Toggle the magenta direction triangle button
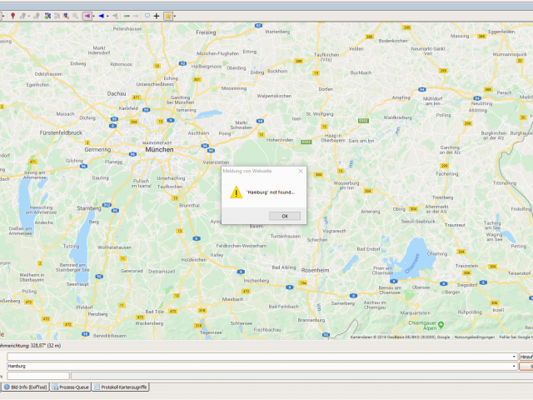The width and height of the screenshot is (533, 400). (87, 16)
